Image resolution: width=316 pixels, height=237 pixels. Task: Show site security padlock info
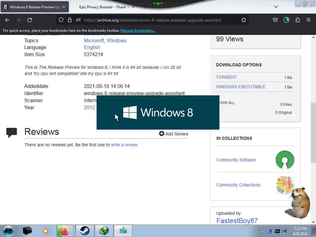pyautogui.click(x=70, y=20)
